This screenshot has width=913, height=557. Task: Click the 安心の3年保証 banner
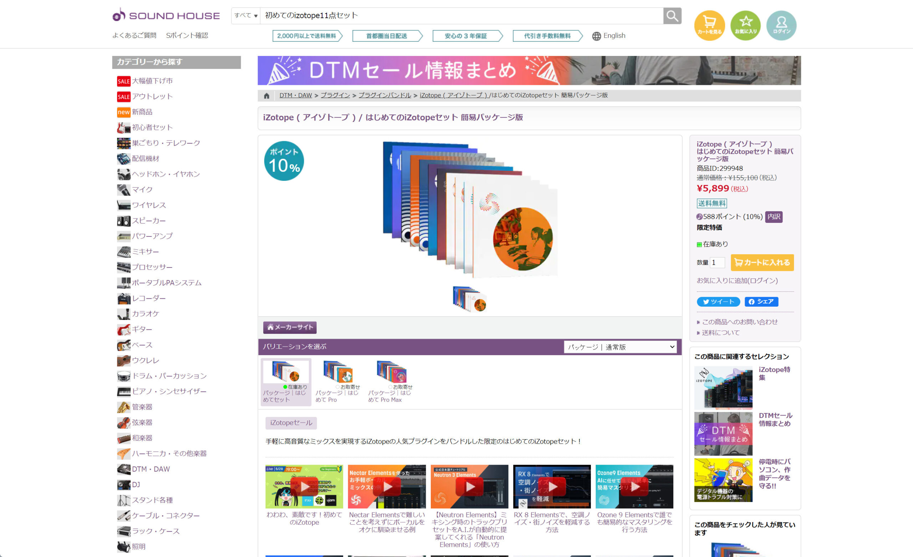tap(467, 36)
